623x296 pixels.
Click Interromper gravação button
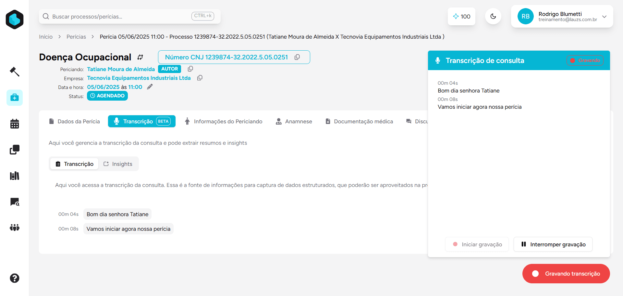click(x=553, y=244)
